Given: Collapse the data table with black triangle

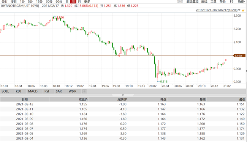Looking at the screenshot, I should coord(123,95).
